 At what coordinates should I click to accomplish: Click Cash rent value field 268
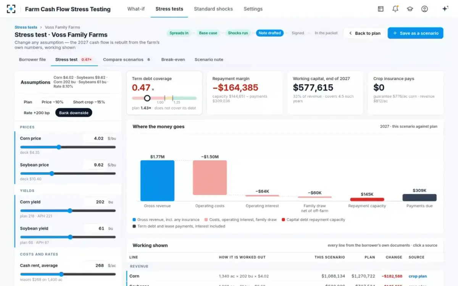[95, 265]
